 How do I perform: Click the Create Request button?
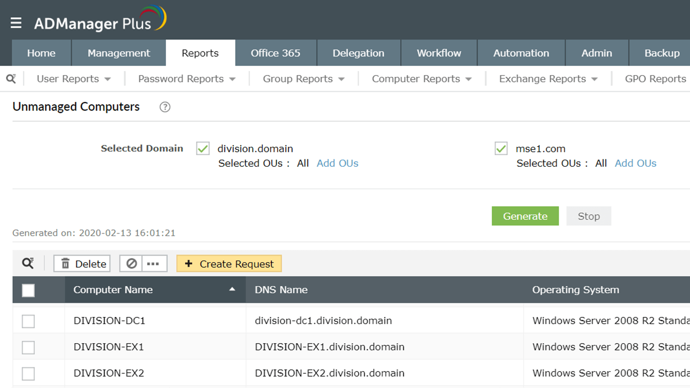[x=229, y=263]
